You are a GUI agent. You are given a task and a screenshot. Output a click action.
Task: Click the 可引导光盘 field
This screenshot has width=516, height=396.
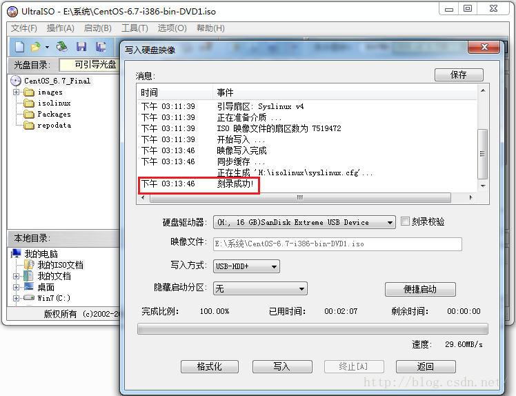(89, 65)
